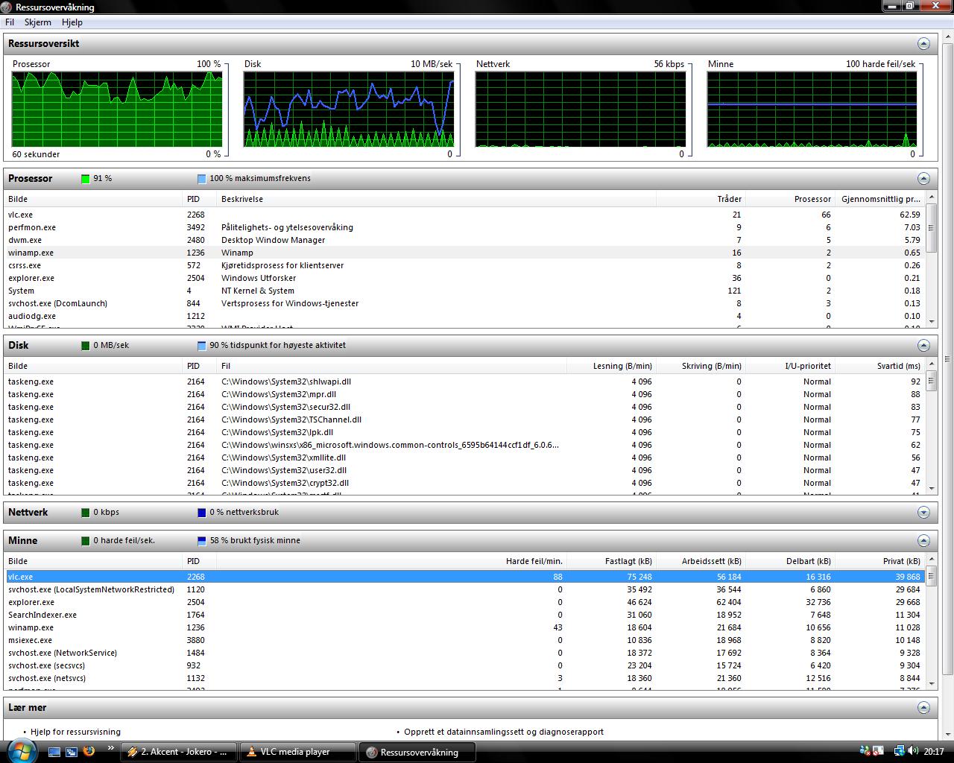Screen dimensions: 954x763
Task: Select svchost.exe (NetworkService) memory row
Action: pos(465,653)
